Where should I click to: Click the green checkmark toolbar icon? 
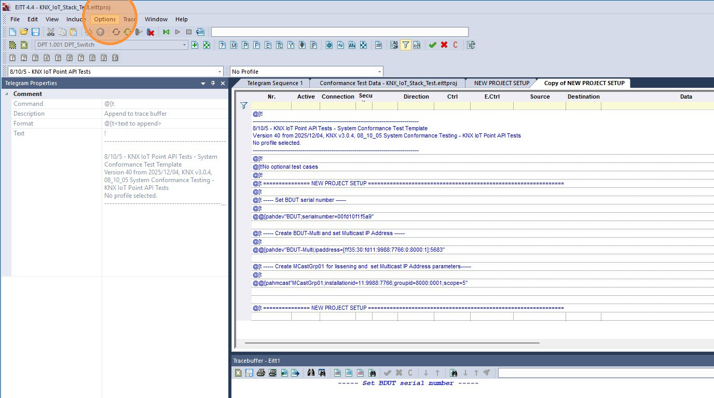[x=432, y=45]
